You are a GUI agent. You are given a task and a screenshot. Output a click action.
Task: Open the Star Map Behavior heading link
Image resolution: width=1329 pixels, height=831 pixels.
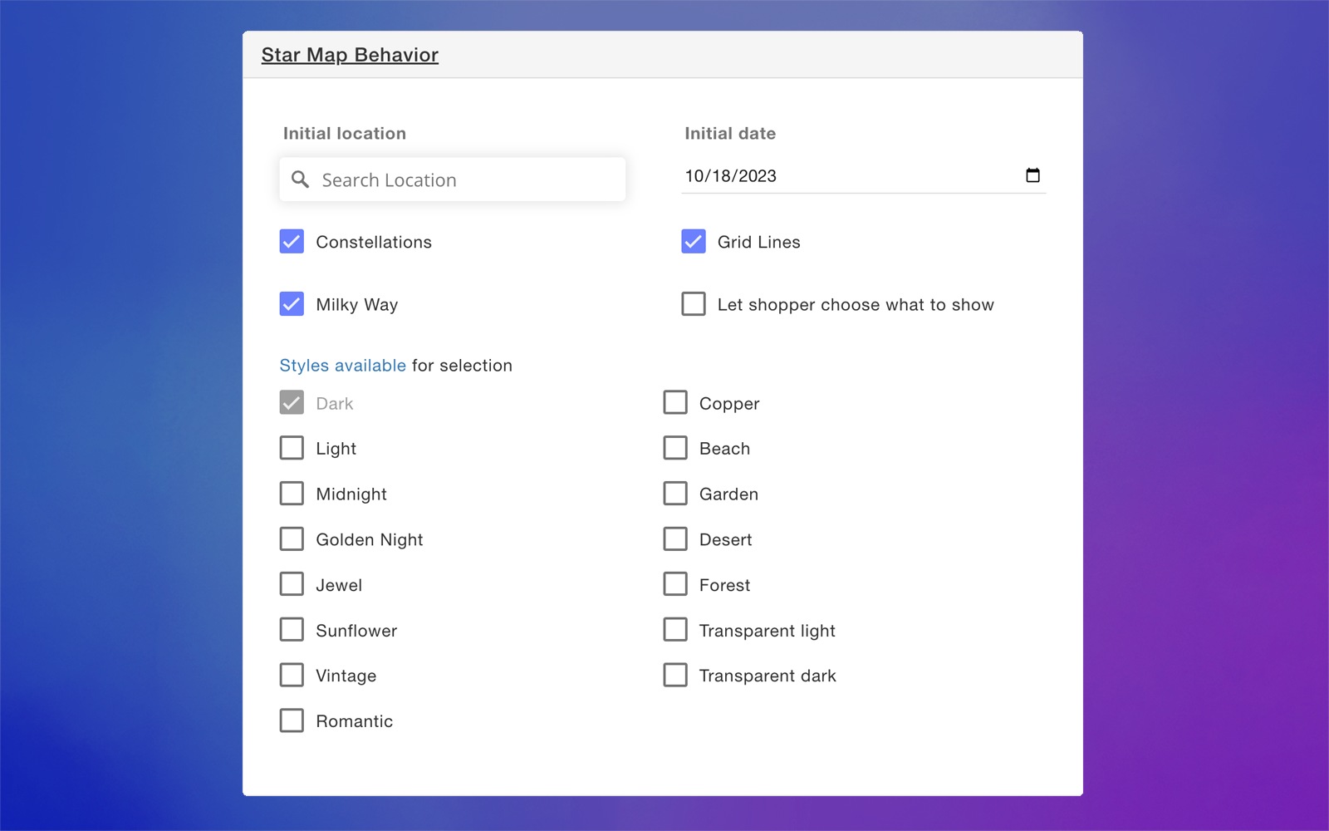pyautogui.click(x=350, y=55)
